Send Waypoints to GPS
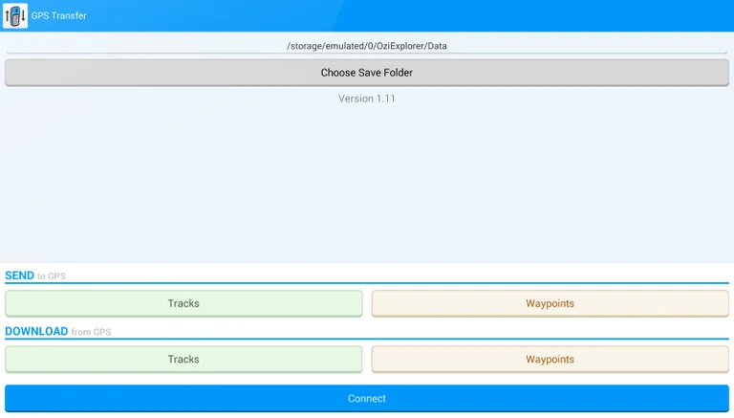This screenshot has height=418, width=734. click(x=550, y=303)
